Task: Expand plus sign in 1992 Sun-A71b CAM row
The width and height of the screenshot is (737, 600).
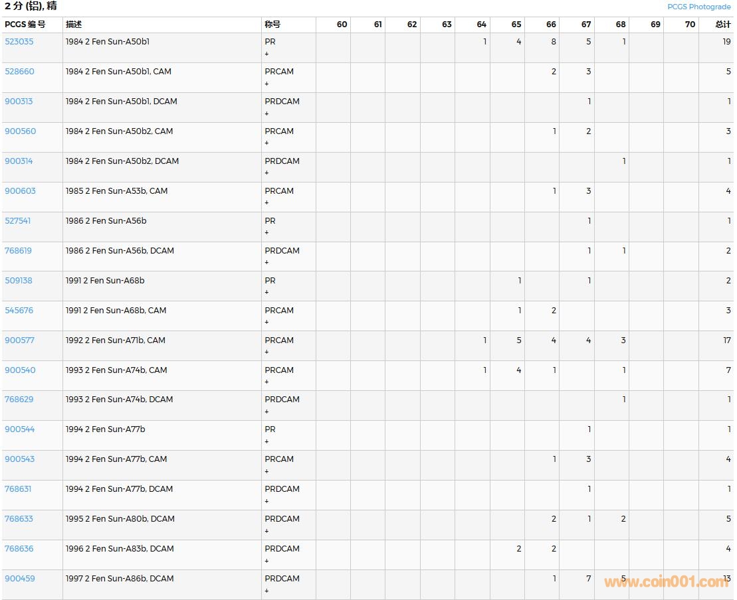Action: click(267, 352)
